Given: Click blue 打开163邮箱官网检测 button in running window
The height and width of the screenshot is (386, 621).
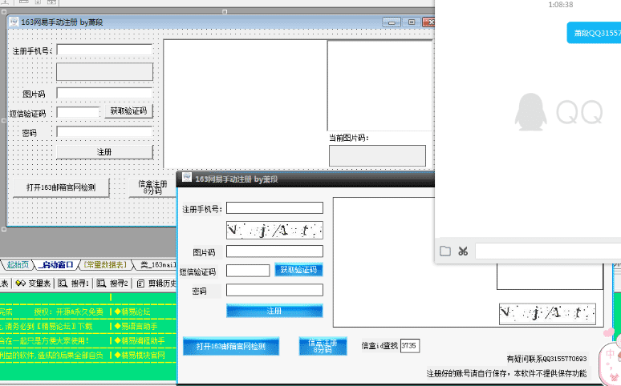Looking at the screenshot, I should pyautogui.click(x=231, y=346).
